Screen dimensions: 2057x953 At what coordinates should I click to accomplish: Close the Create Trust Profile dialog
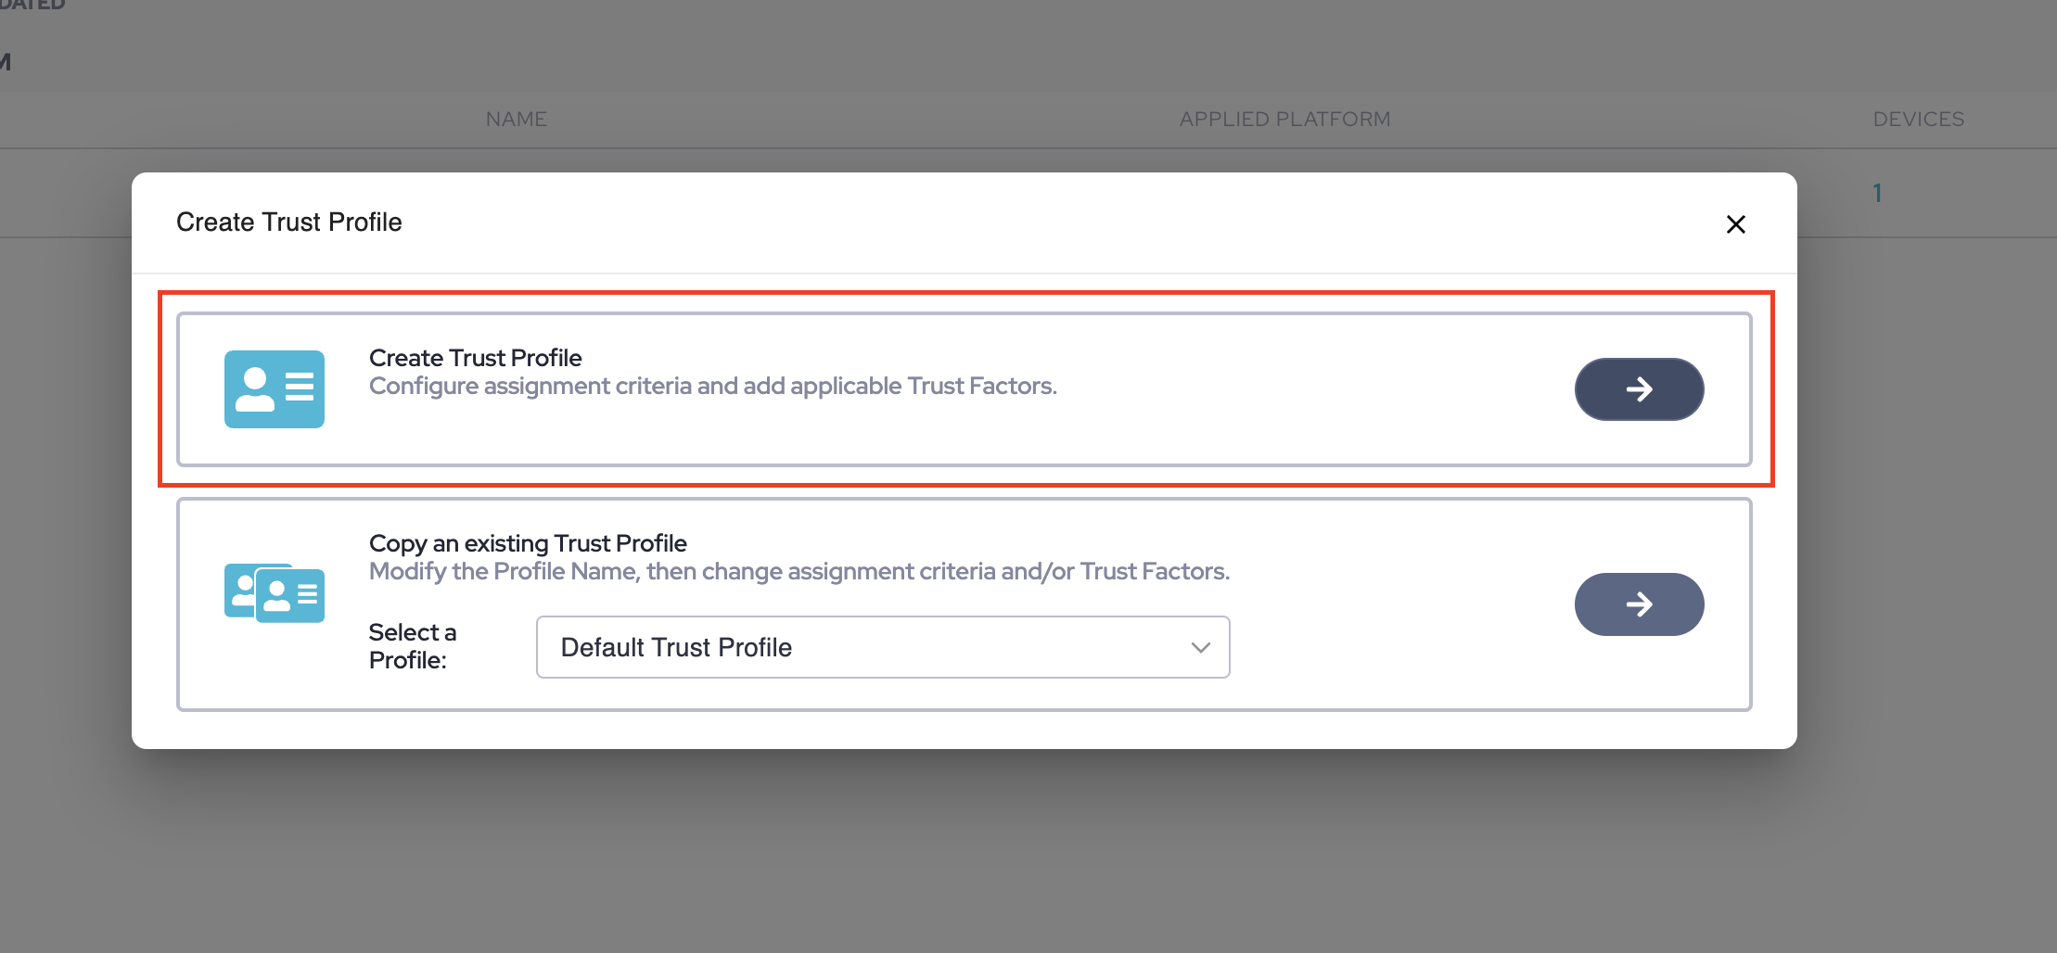click(1735, 224)
